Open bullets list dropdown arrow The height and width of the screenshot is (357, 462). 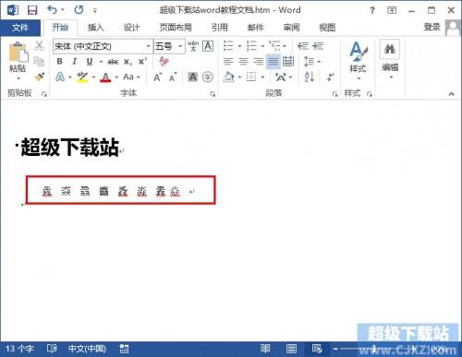point(239,46)
